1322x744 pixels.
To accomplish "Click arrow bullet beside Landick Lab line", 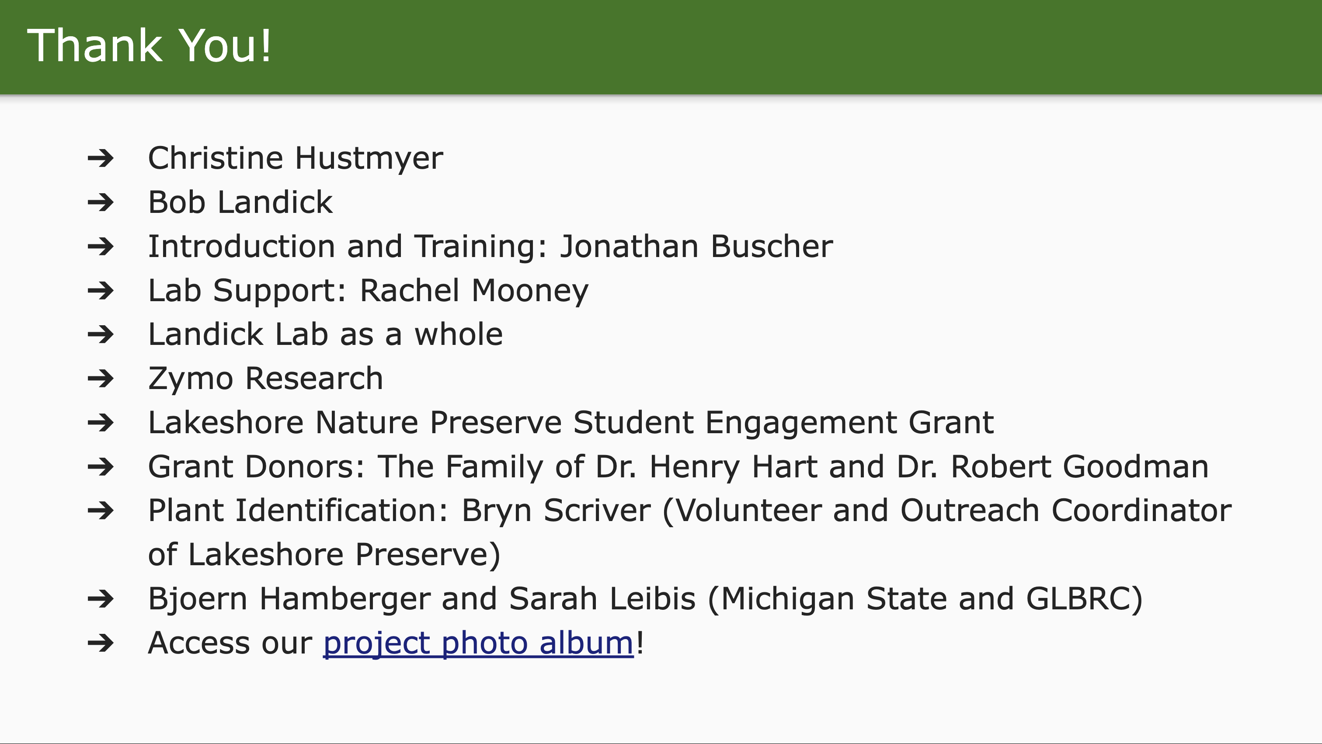I will (x=101, y=335).
